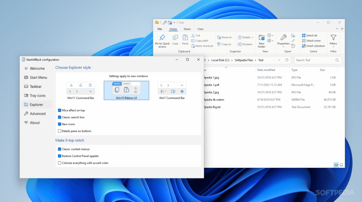Click the New folder icon in ribbon
This screenshot has height=202, width=362.
[262, 37]
